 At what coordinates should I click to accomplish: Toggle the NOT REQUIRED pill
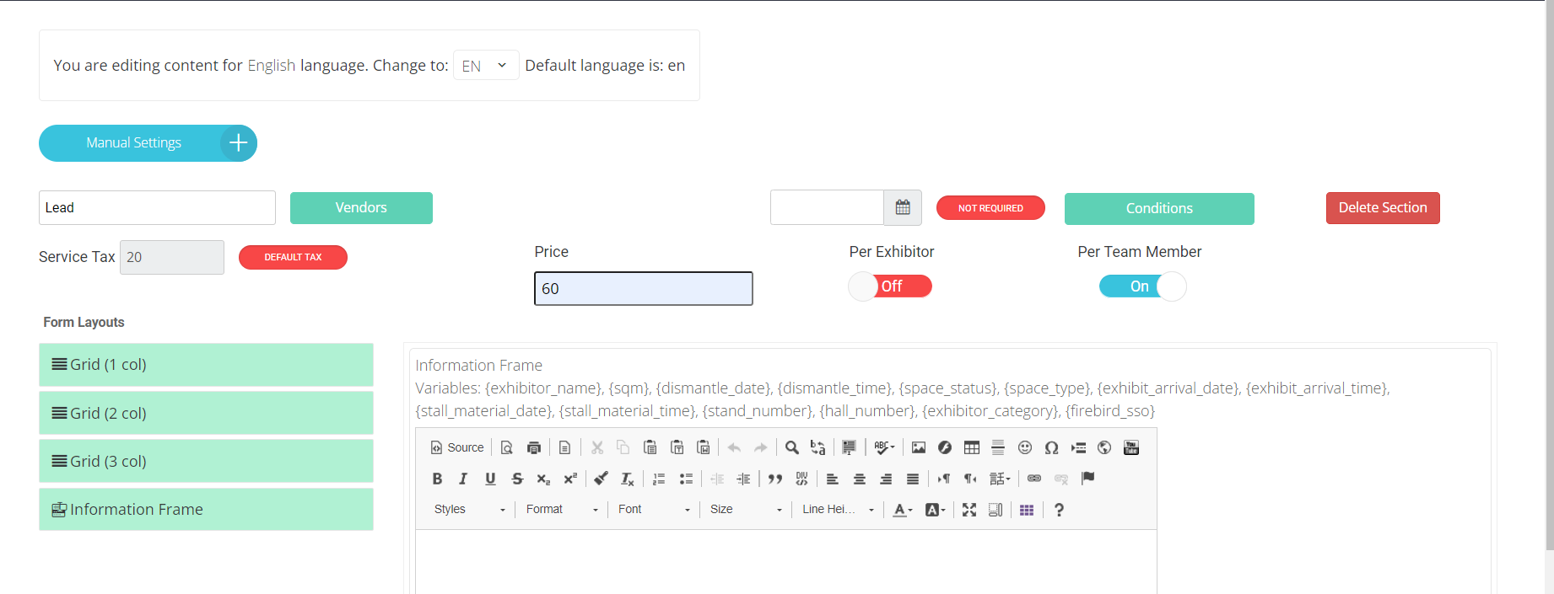coord(990,208)
